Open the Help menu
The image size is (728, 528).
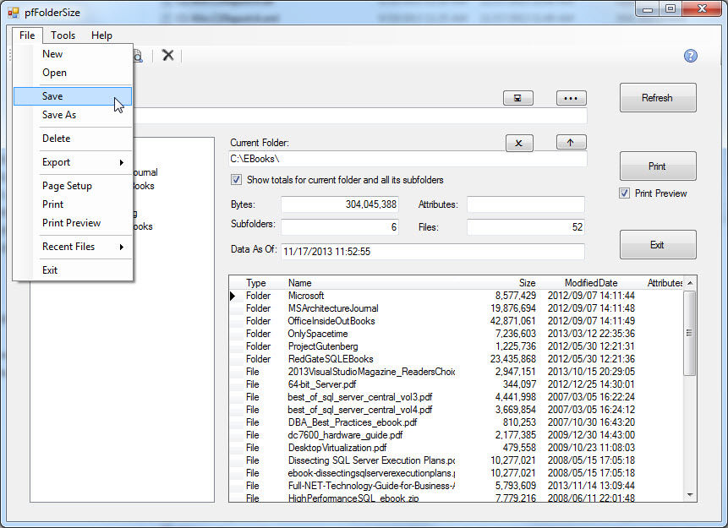point(101,35)
